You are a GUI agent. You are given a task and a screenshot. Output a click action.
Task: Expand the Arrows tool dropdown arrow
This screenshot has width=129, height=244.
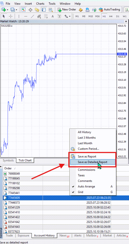click(x=70, y=16)
